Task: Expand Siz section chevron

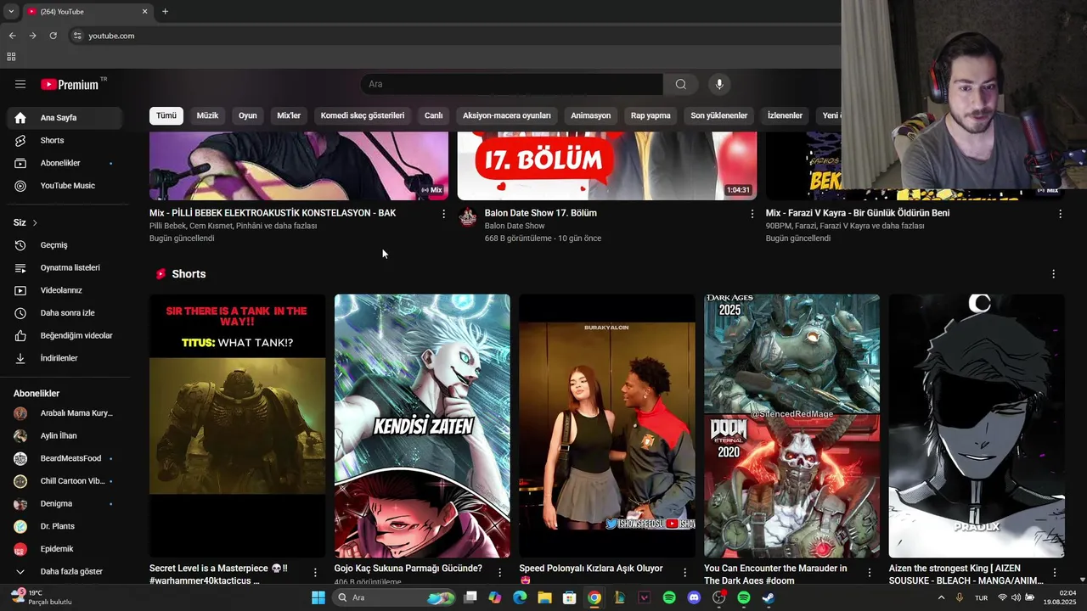Action: click(35, 222)
